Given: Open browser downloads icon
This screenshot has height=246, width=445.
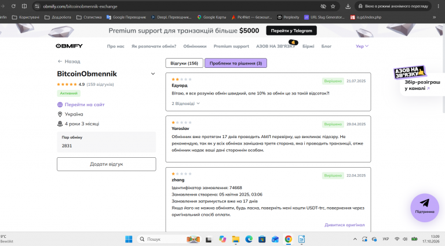Looking at the screenshot, I should (348, 6).
